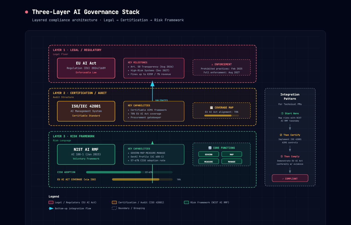351x225 pixels.
Task: Click 'Certifiable Standard' label
Action: 86,116
